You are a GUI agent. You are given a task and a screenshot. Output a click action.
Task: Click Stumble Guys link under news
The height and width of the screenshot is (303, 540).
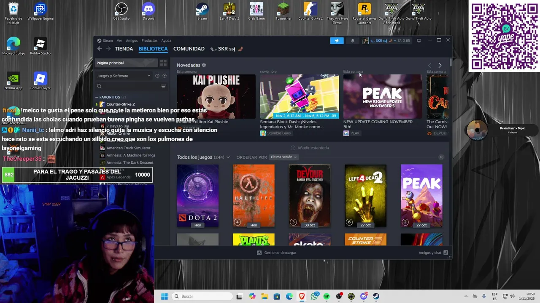275,133
